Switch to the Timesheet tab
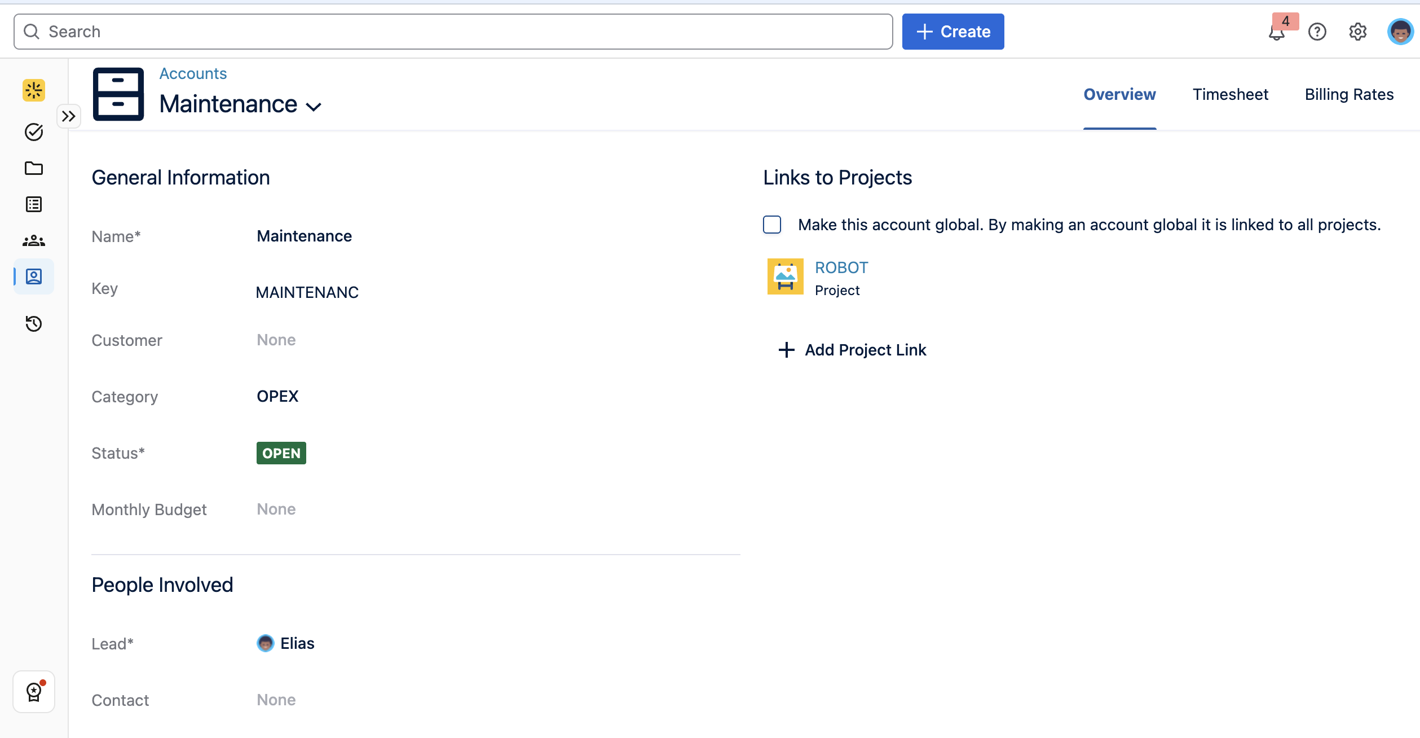Image resolution: width=1420 pixels, height=738 pixels. point(1230,94)
